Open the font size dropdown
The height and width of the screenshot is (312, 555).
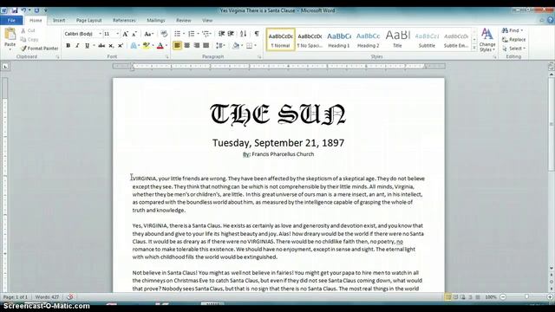118,34
